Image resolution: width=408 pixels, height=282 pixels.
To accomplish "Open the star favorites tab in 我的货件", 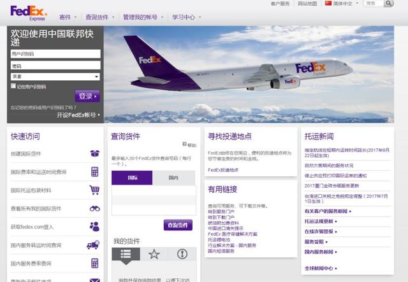I will click(154, 254).
